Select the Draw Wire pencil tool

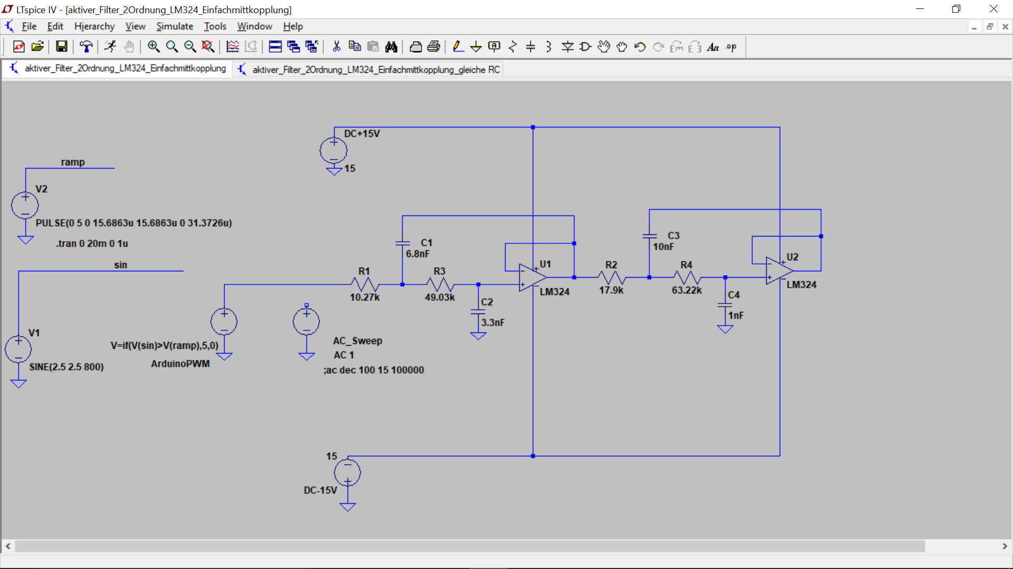(458, 47)
